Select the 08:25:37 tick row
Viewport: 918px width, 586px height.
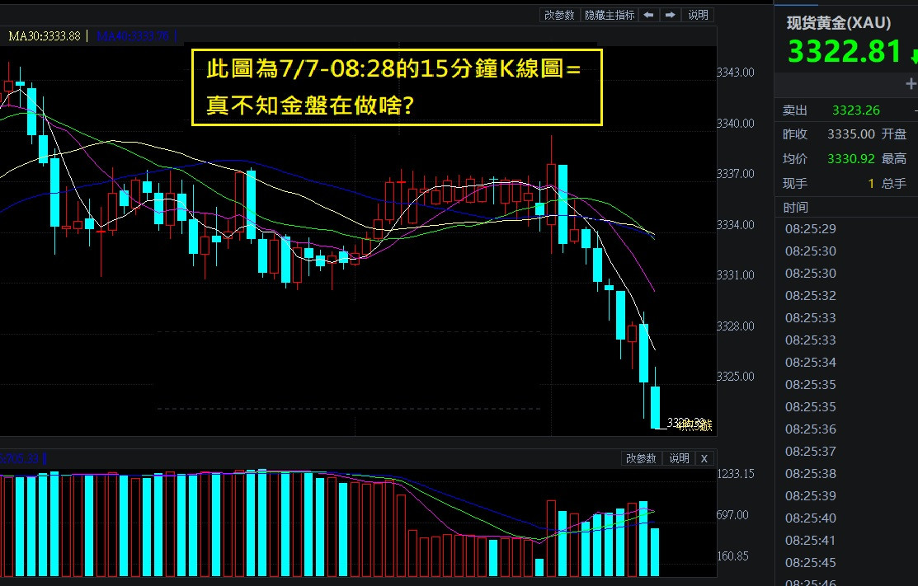[x=846, y=451]
